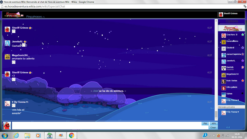
Task: Select CracKers :B in the user list
Action: pos(232,35)
